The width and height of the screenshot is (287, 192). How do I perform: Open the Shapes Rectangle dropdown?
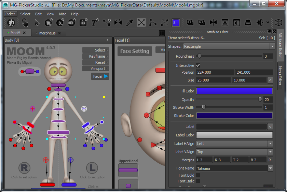[x=229, y=46]
